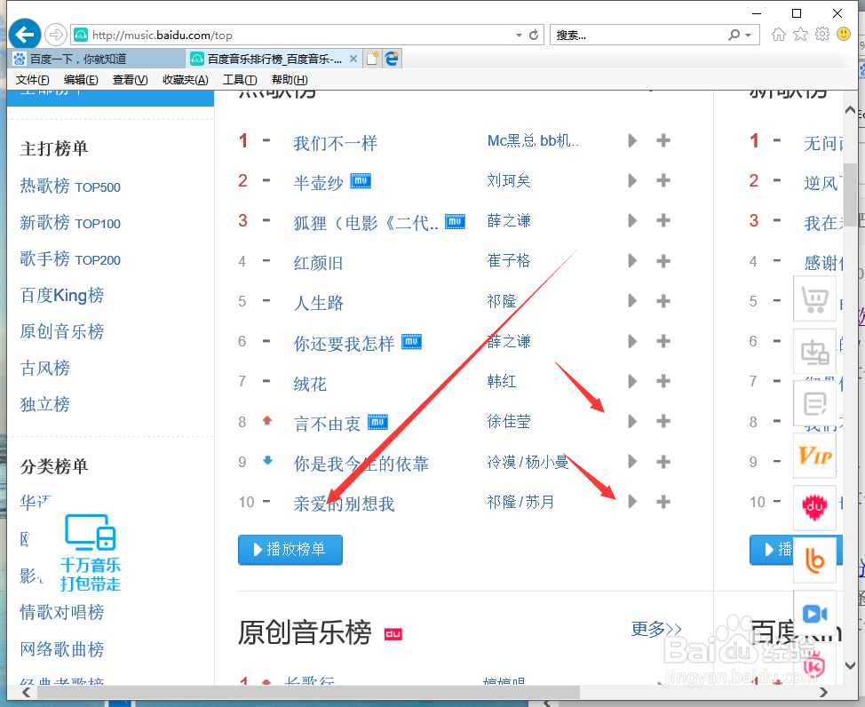The height and width of the screenshot is (707, 865).
Task: Open the address bar history dropdown arrow
Action: click(x=519, y=36)
